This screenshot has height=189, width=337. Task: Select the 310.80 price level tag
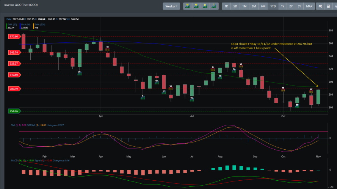14,74
